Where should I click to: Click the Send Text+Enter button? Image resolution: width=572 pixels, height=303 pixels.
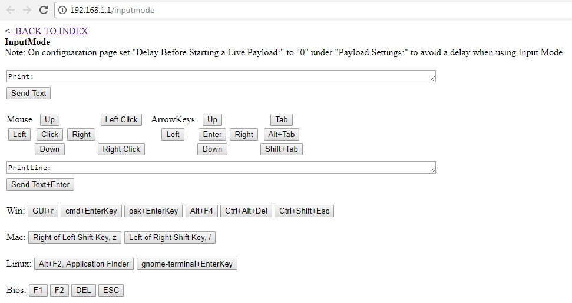point(40,184)
